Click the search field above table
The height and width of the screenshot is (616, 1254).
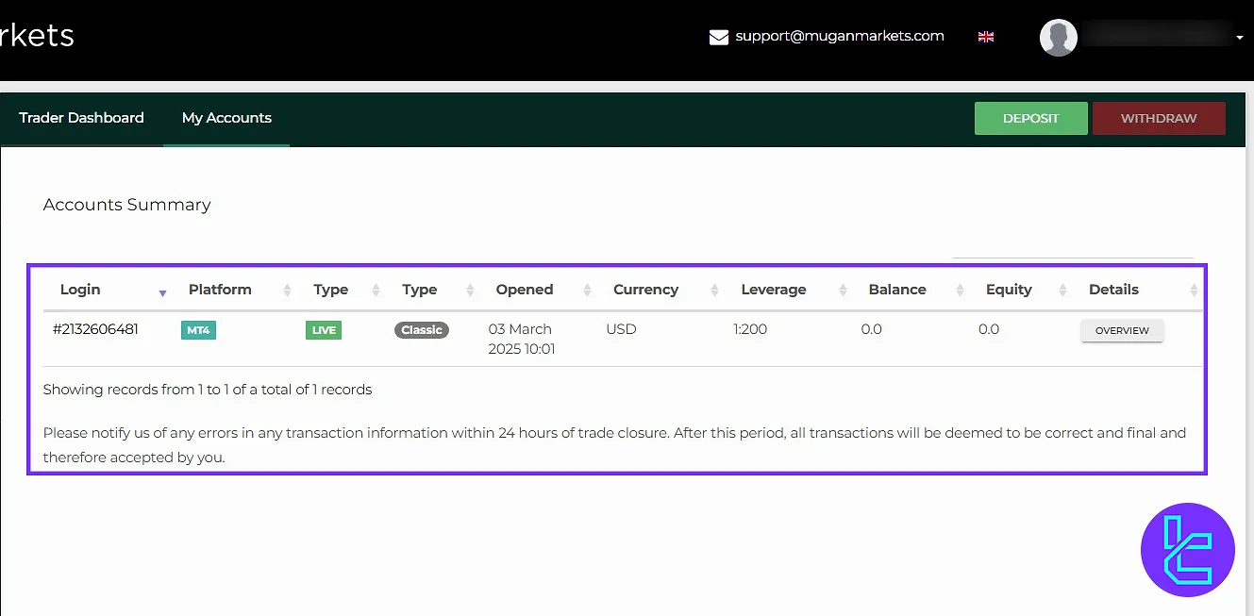coord(1072,246)
